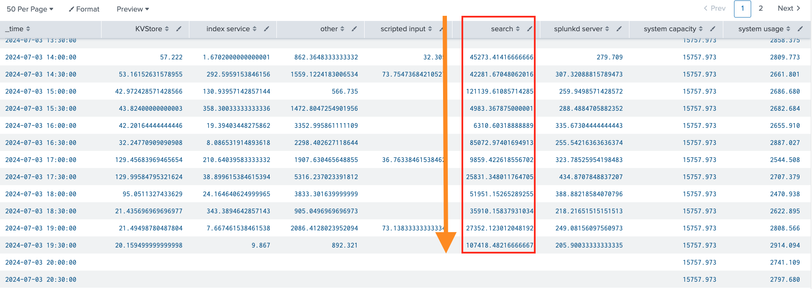This screenshot has height=289, width=812.
Task: Click splunkd server value 205.90033333333335
Action: 589,245
